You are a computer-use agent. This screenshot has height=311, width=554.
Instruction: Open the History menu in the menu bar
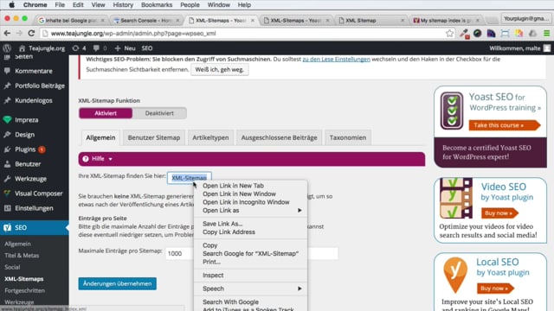(123, 5)
